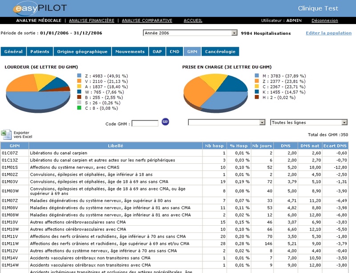Screen dimensions: 356x273
Task: Open the Cancérologie tab
Action: (x=220, y=51)
